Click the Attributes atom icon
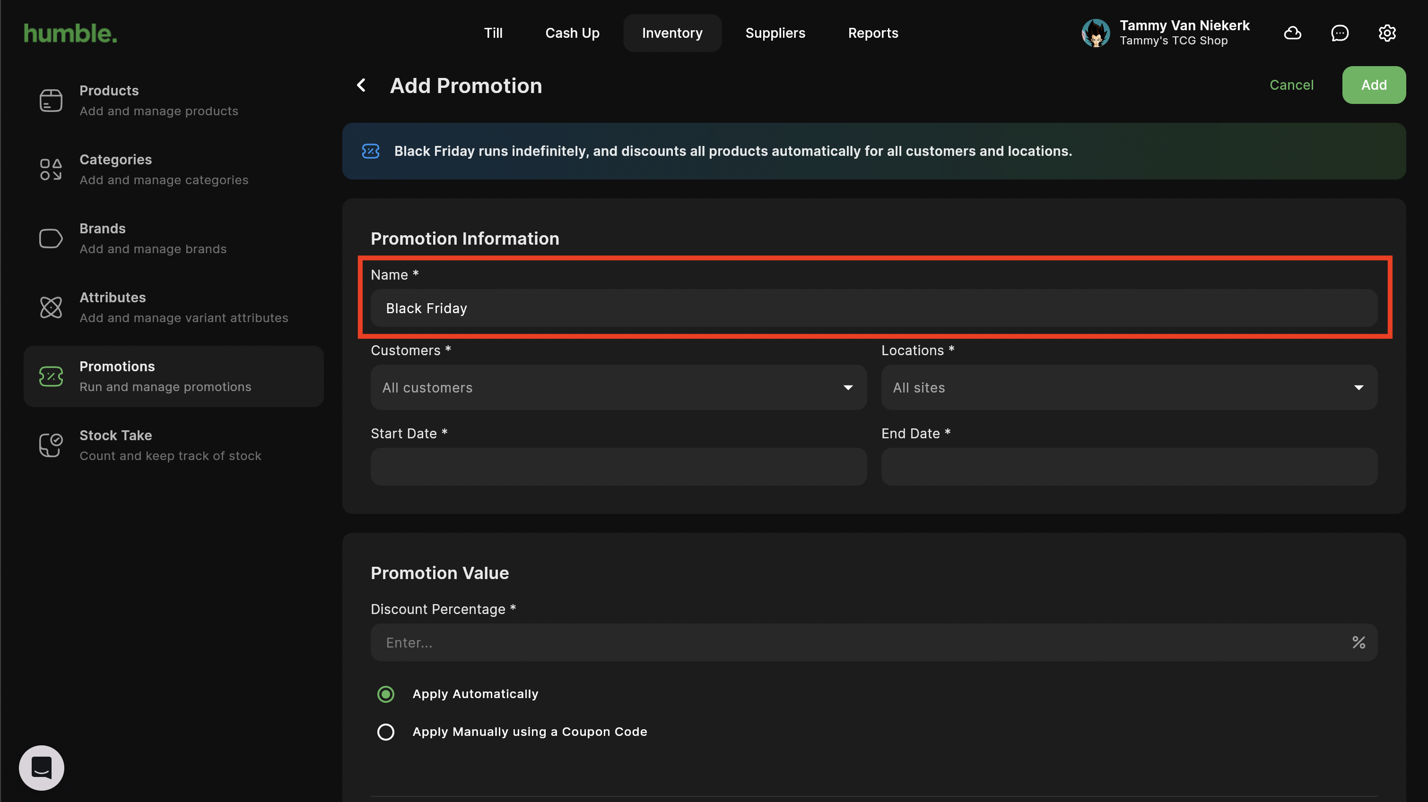This screenshot has height=802, width=1428. pyautogui.click(x=51, y=307)
